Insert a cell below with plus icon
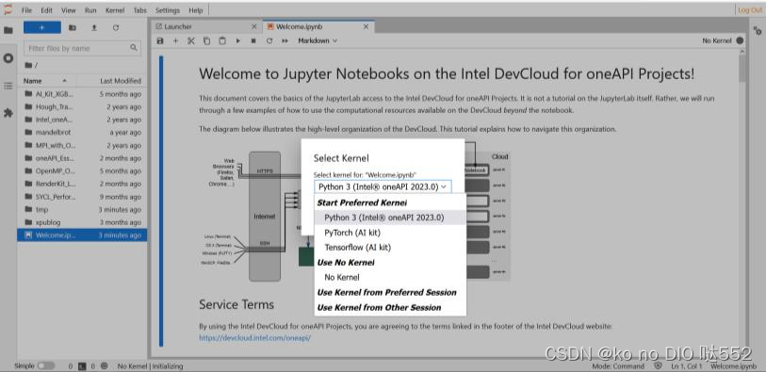 pos(176,41)
